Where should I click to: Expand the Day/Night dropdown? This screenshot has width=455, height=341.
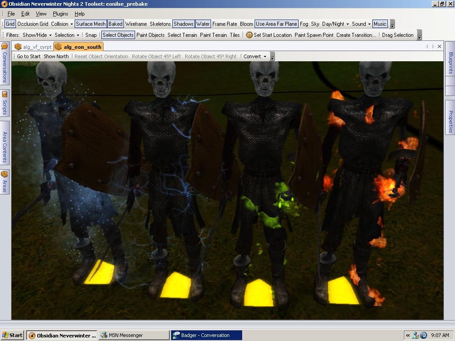(335, 24)
